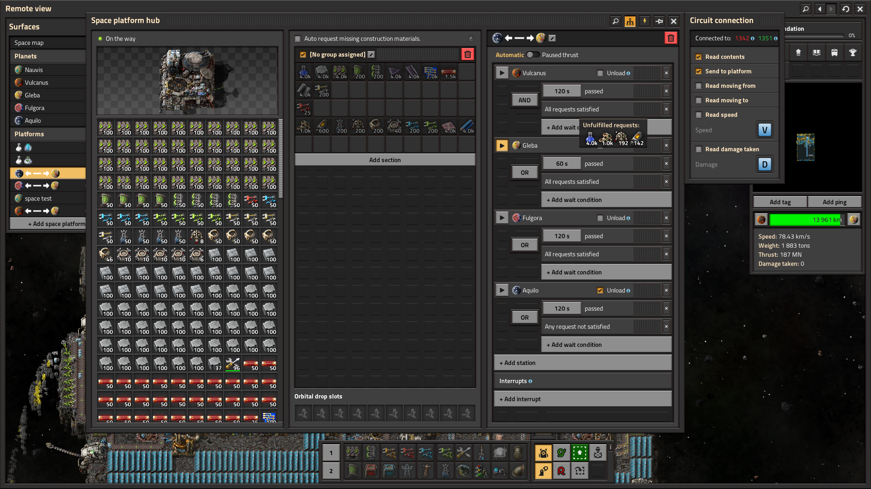Select Space map in Surfaces list

click(x=48, y=43)
